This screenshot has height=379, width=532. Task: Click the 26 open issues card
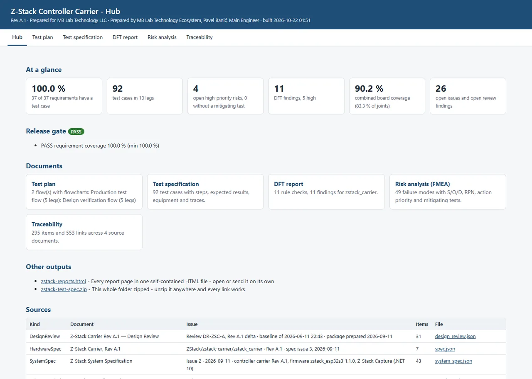point(468,96)
